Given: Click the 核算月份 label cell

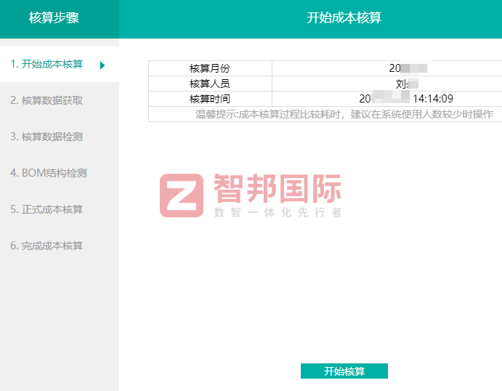Looking at the screenshot, I should (210, 68).
